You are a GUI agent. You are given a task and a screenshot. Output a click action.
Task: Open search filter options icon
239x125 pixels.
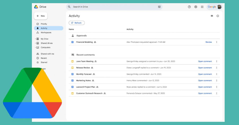[159, 7]
